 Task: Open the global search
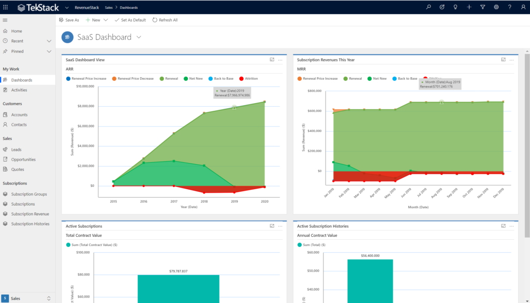[429, 7]
